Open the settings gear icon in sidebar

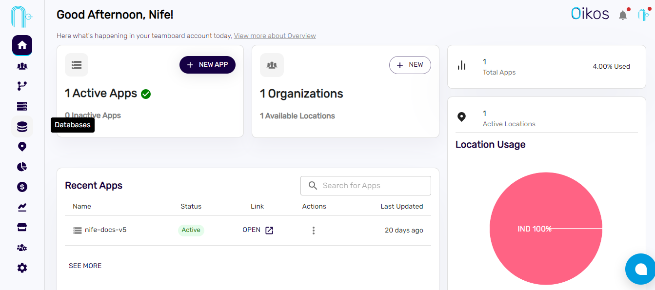[22, 268]
